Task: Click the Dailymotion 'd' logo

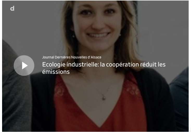Action: 12,8
